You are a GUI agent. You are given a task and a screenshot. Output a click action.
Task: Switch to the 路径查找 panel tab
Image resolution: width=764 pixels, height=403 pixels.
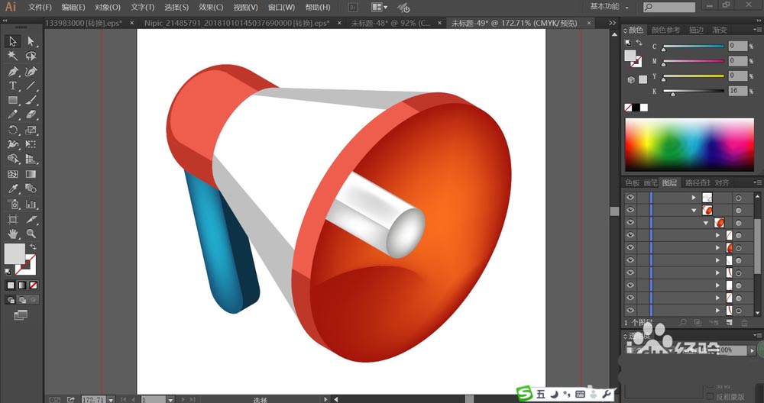tap(698, 182)
